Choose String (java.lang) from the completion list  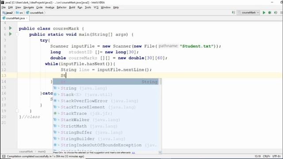click(x=106, y=88)
